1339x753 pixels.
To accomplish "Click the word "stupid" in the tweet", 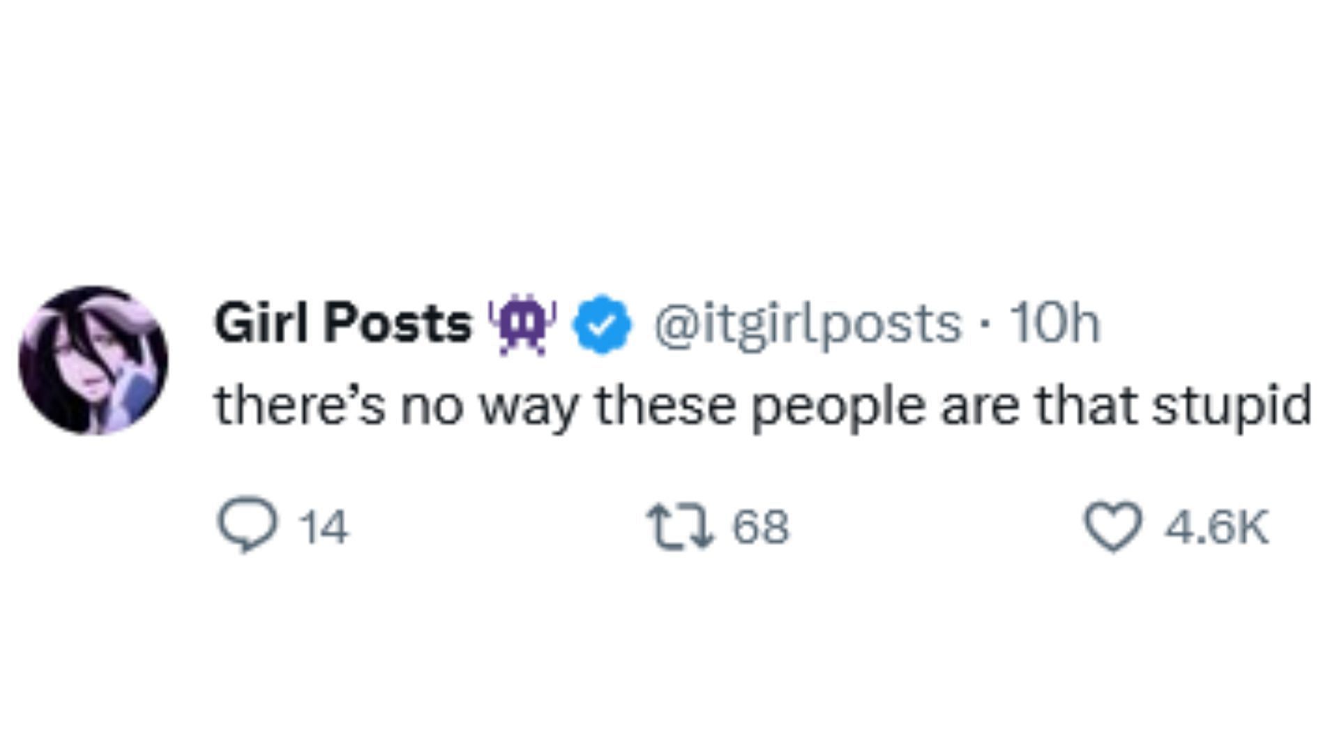I will 1232,406.
